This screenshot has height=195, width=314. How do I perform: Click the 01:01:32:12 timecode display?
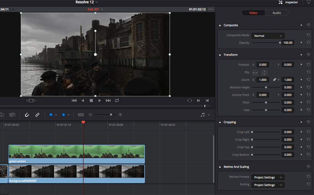coord(197,10)
